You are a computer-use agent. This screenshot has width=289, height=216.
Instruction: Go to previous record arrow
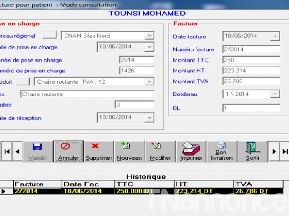click(18, 152)
